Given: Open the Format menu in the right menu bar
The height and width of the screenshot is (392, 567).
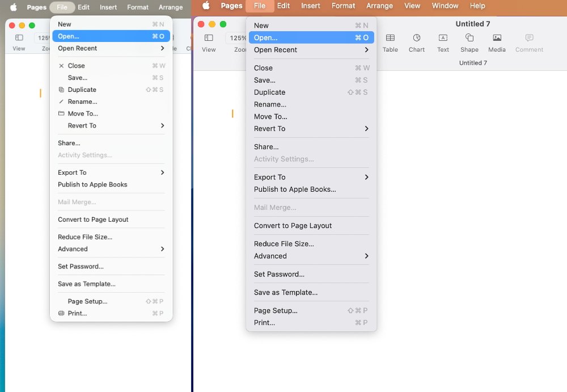Looking at the screenshot, I should click(x=343, y=6).
